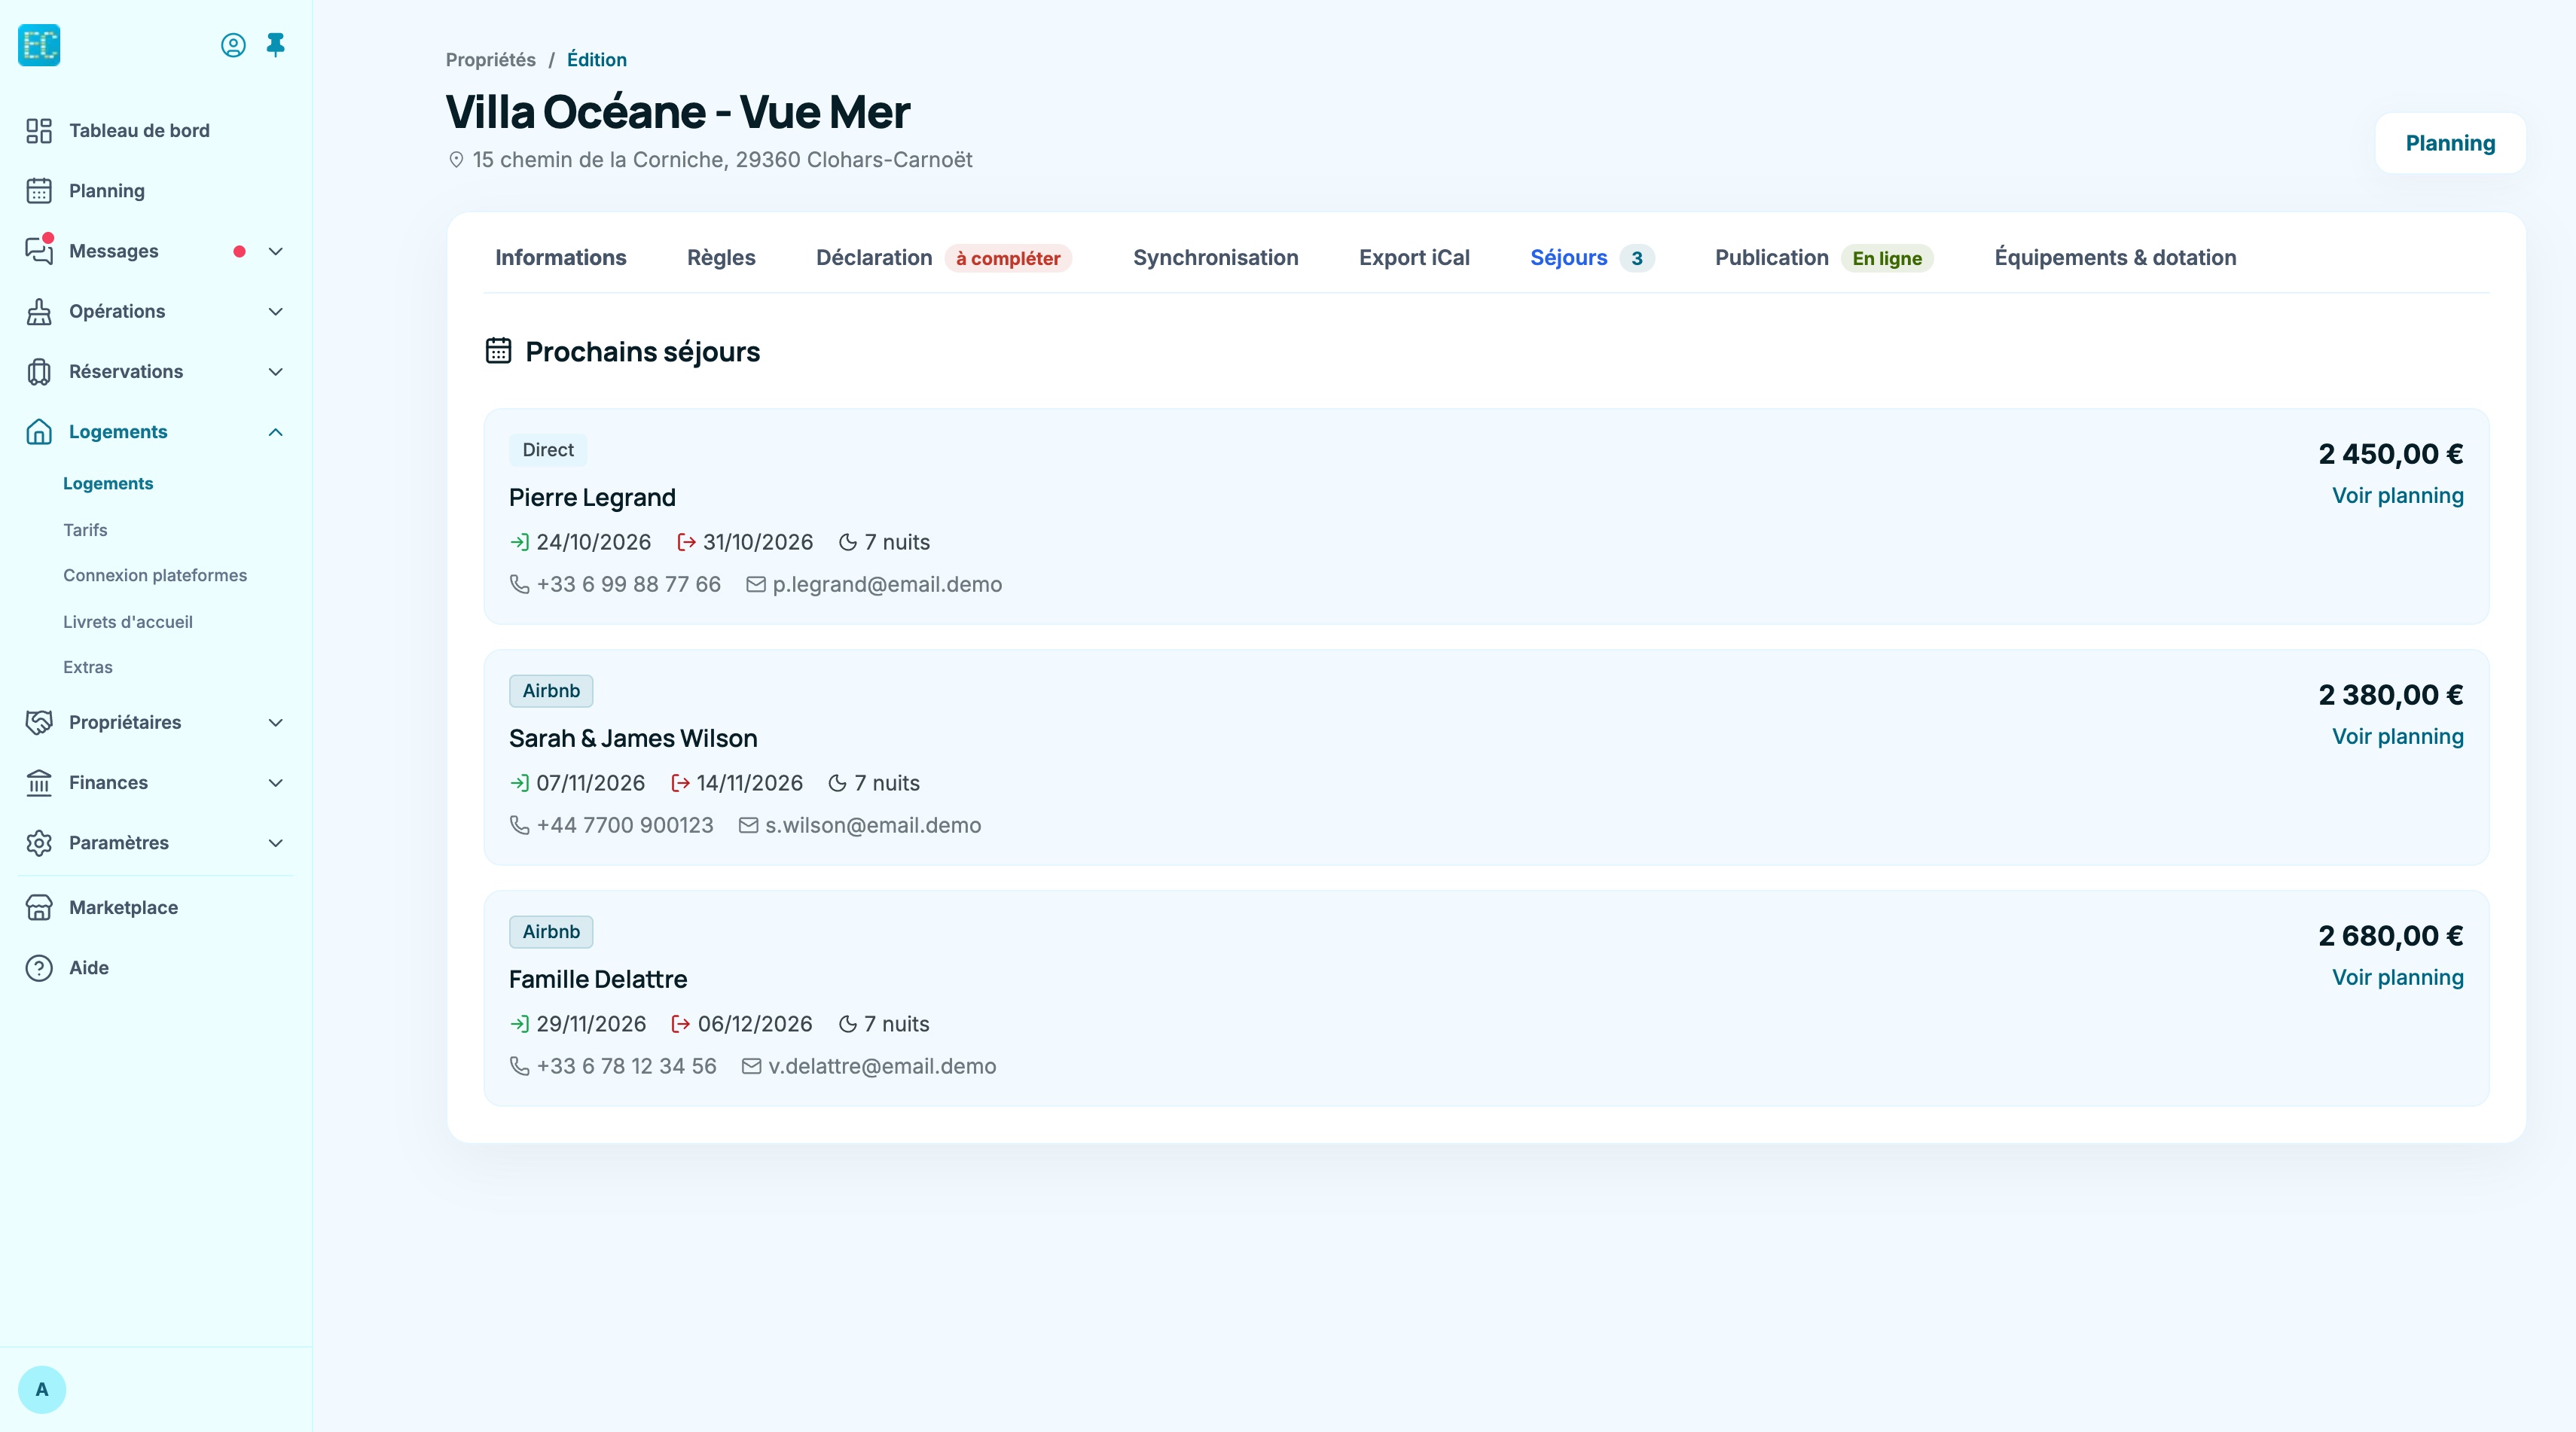Image resolution: width=2576 pixels, height=1432 pixels.
Task: Open the Publication tab
Action: pos(1824,257)
